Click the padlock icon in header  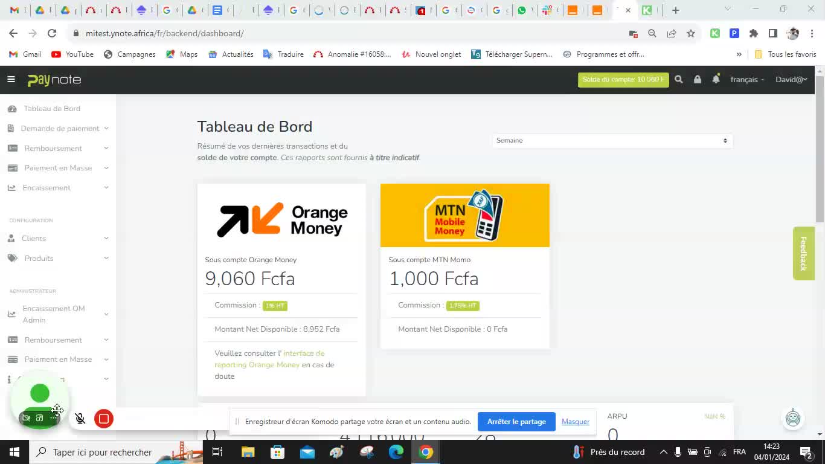click(x=697, y=79)
